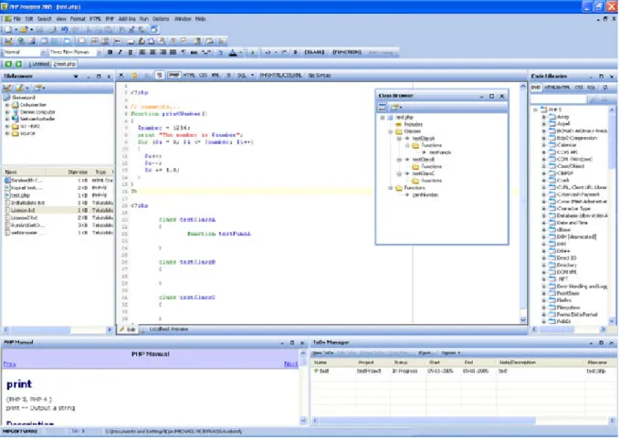Click the font color A swatch
This screenshot has height=439, width=620.
(233, 52)
